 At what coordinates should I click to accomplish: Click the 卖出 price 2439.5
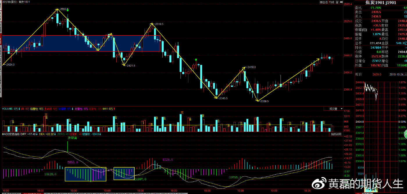click(x=376, y=12)
